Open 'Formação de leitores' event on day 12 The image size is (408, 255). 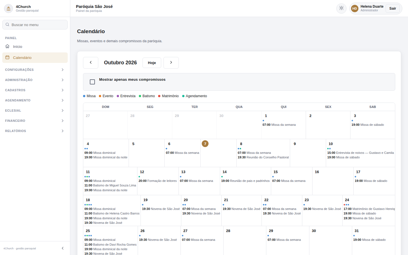click(x=158, y=181)
